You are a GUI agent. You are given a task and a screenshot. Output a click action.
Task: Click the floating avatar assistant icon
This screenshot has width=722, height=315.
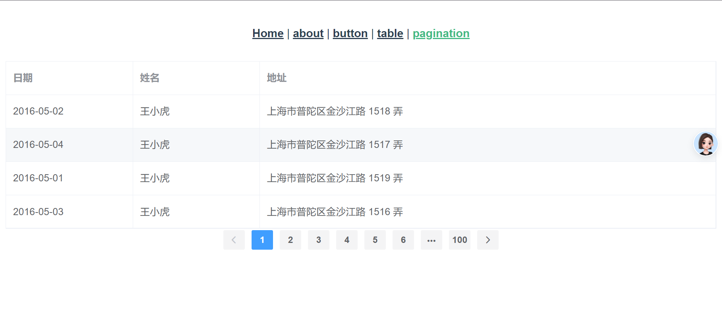pyautogui.click(x=705, y=143)
